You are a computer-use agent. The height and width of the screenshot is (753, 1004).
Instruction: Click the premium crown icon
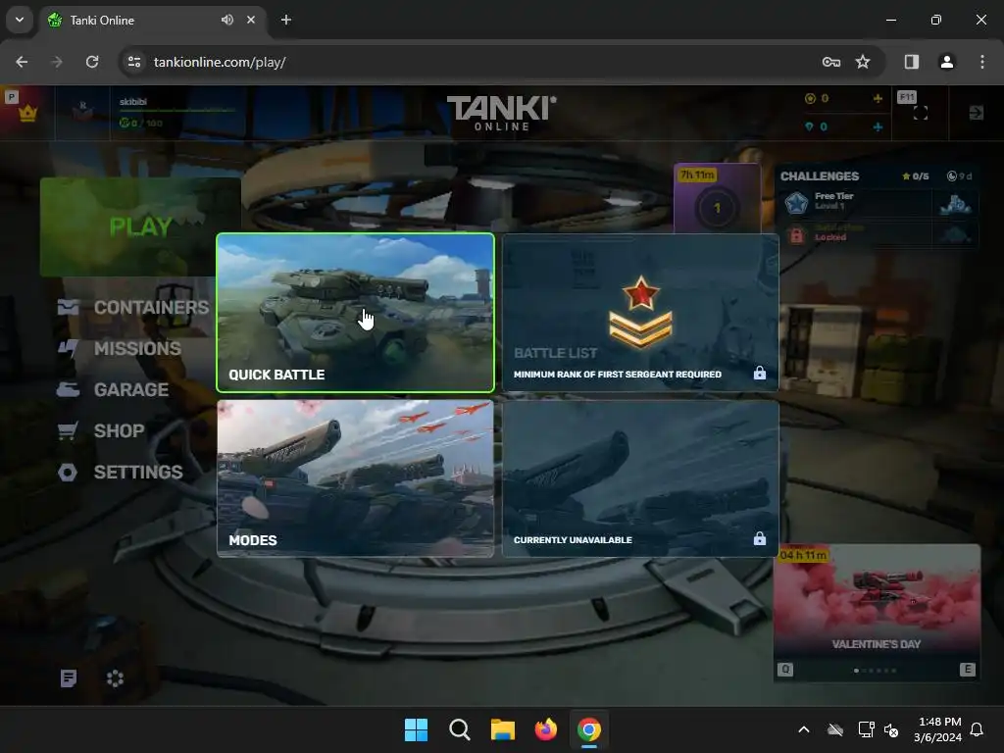click(x=27, y=114)
